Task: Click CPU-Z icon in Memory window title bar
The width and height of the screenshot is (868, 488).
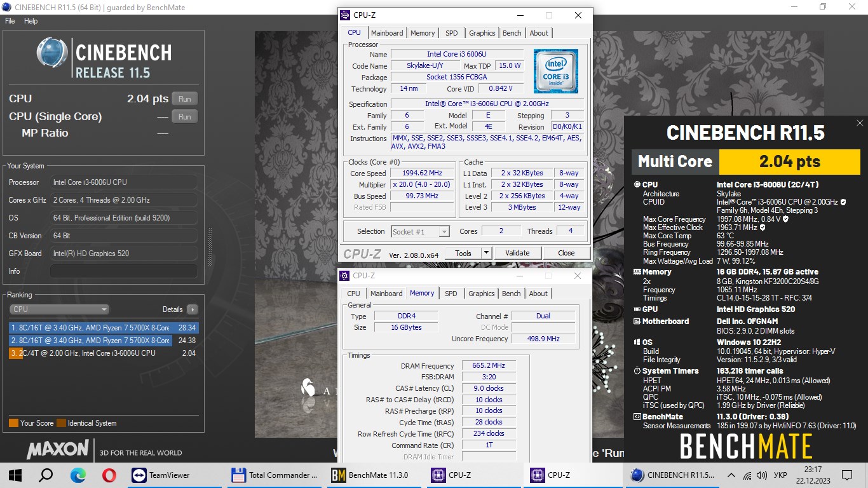Action: [344, 276]
